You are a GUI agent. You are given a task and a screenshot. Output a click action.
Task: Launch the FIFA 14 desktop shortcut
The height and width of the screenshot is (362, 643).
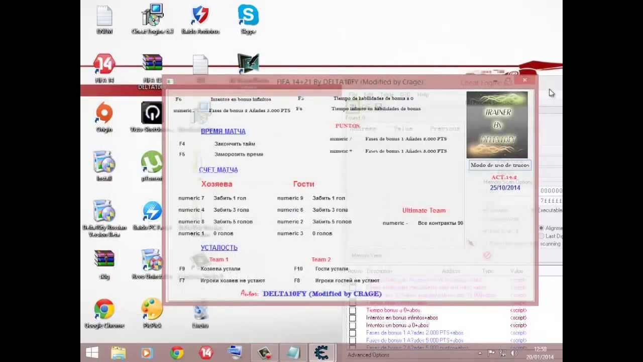(104, 68)
